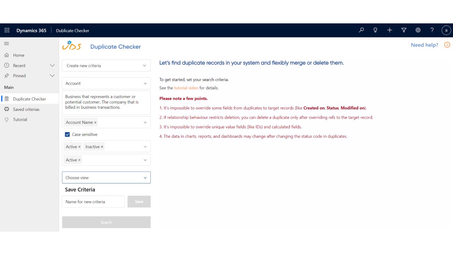Remove Active tag in the status row
Screen dimensions: 453x255
[79, 147]
